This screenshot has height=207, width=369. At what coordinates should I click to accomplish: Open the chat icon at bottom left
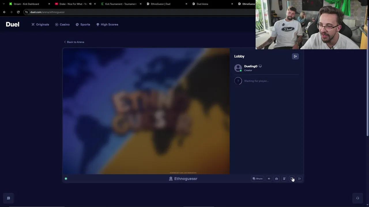[x=8, y=198]
